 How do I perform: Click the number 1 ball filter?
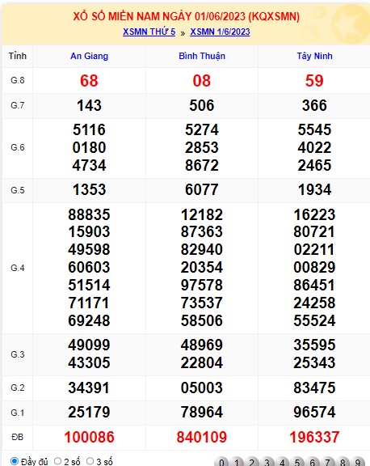click(x=237, y=461)
